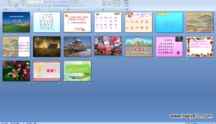The image size is (216, 124).
Task: Click the Font Color icon
Action: point(49,6)
